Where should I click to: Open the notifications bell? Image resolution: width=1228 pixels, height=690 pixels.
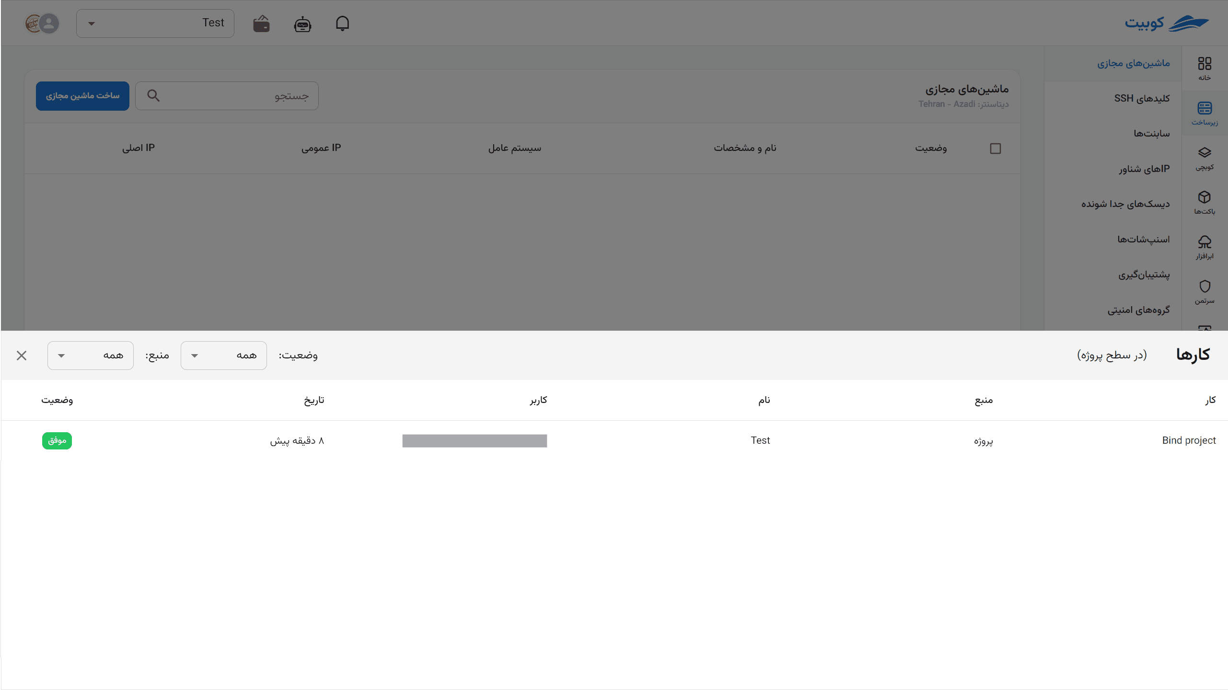coord(342,23)
